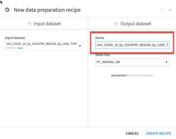Click the Store into label
176x139 pixels.
click(x=102, y=55)
